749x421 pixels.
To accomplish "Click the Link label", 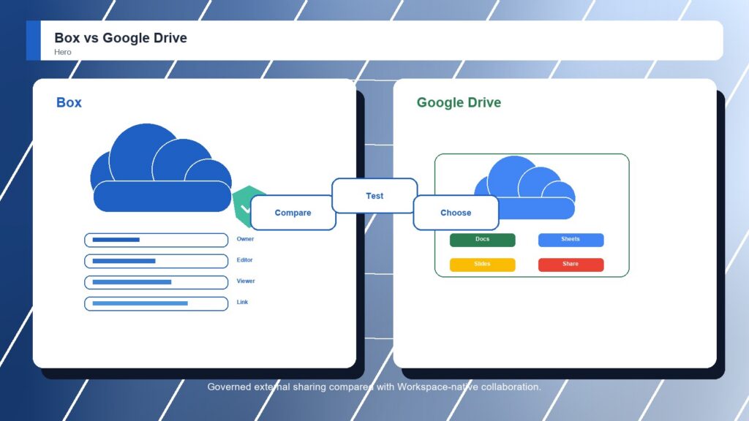I will [242, 302].
